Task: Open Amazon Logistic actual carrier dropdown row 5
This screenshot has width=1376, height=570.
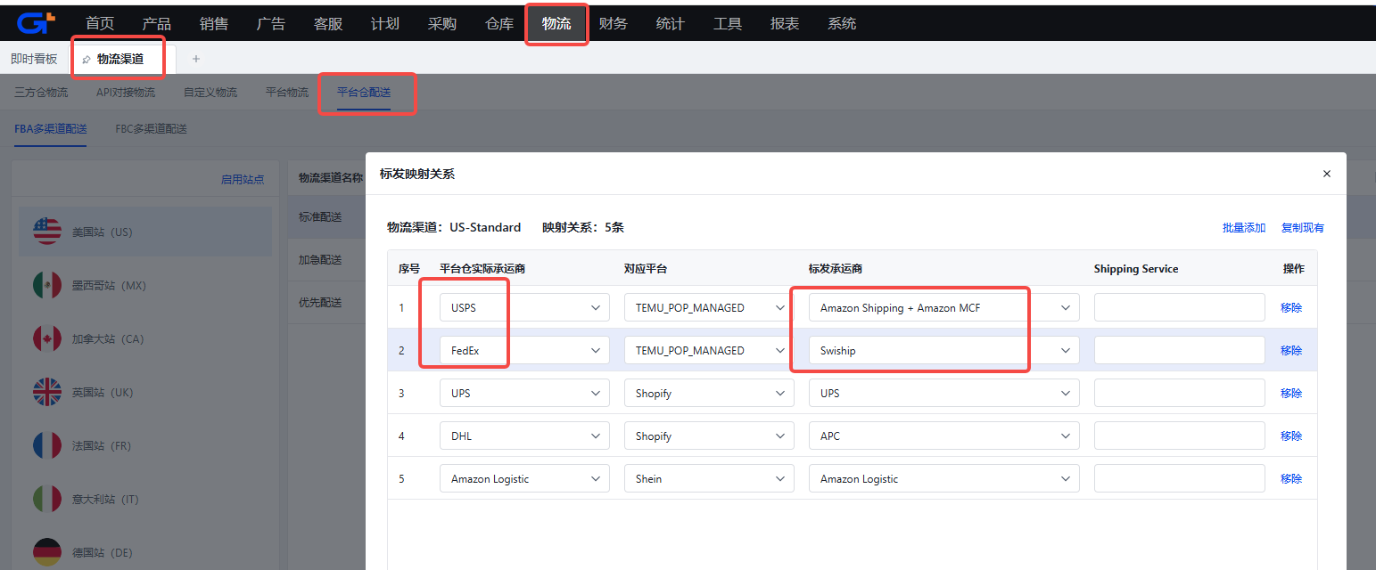Action: point(524,478)
